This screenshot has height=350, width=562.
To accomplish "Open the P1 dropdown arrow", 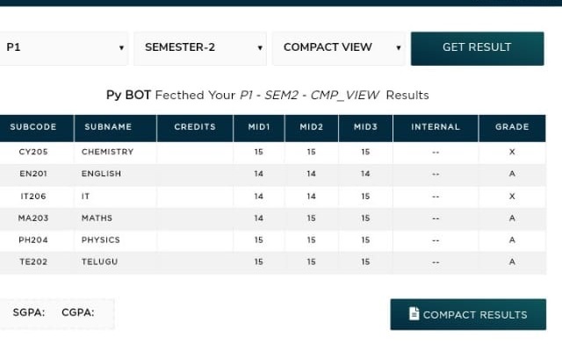I will (121, 47).
